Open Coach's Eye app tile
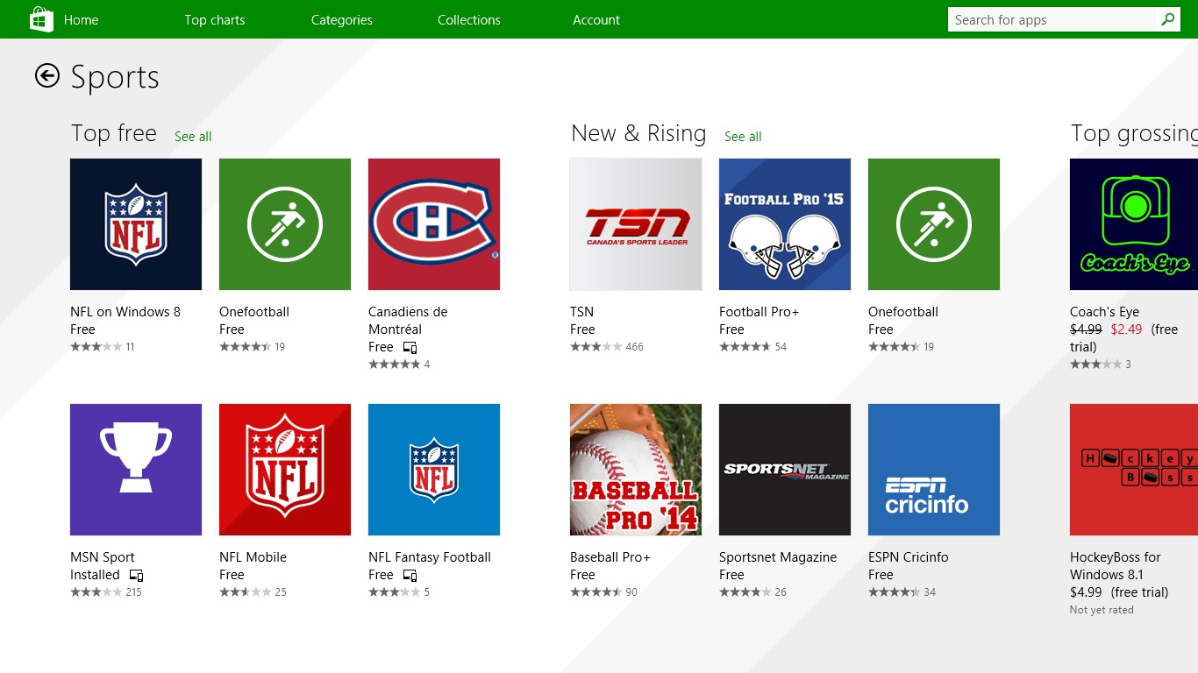This screenshot has width=1198, height=673. pyautogui.click(x=1134, y=224)
